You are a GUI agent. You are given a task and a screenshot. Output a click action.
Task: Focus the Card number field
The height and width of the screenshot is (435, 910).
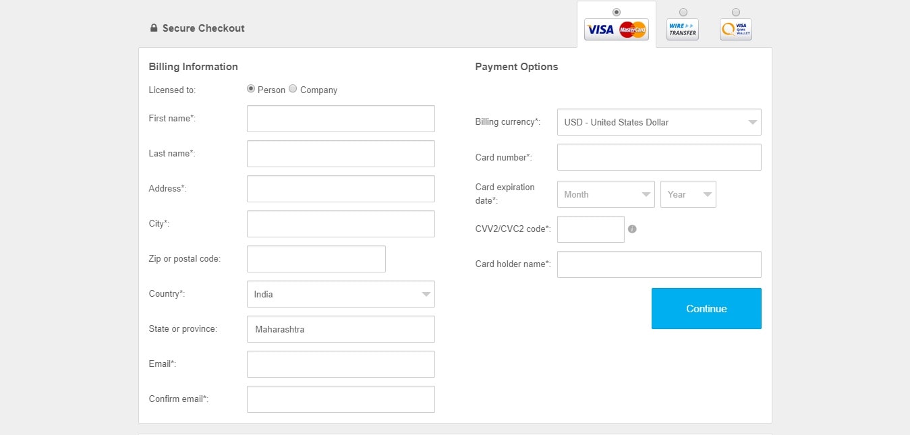659,157
